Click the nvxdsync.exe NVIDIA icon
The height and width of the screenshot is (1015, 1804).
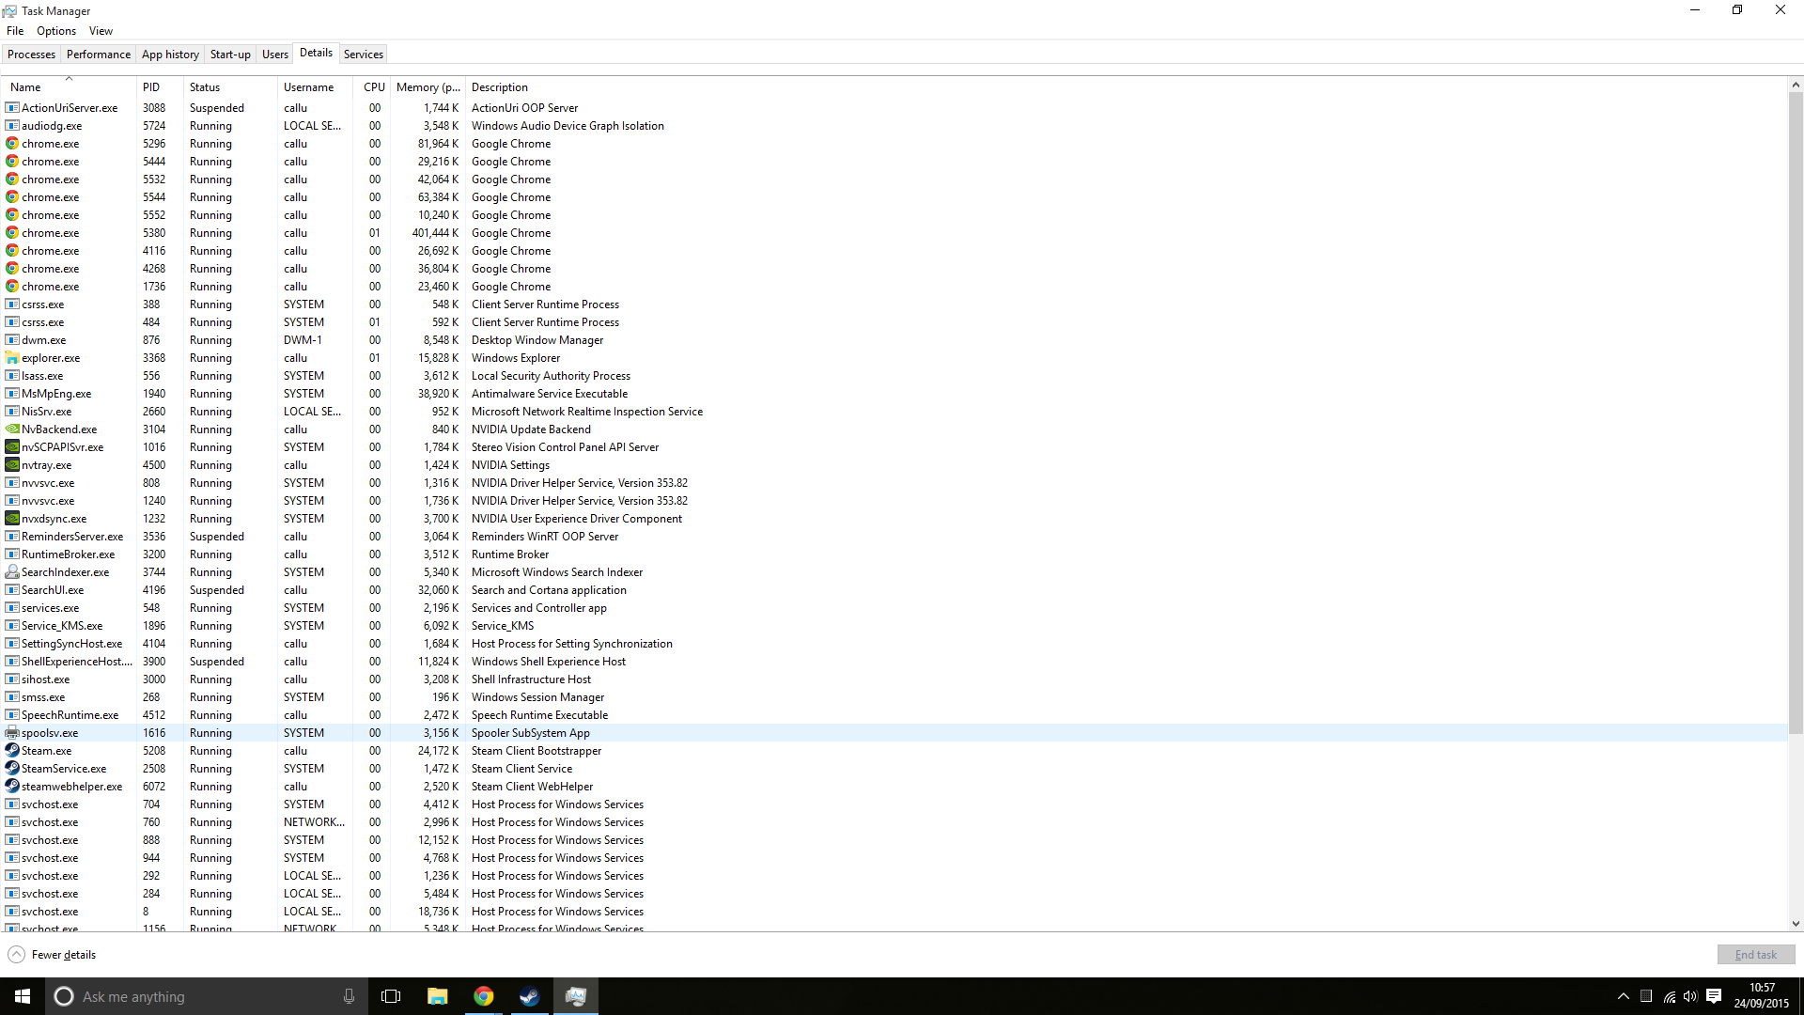12,519
